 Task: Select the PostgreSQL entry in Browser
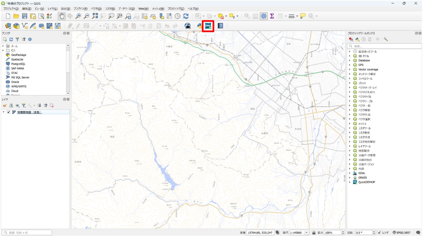pos(18,64)
